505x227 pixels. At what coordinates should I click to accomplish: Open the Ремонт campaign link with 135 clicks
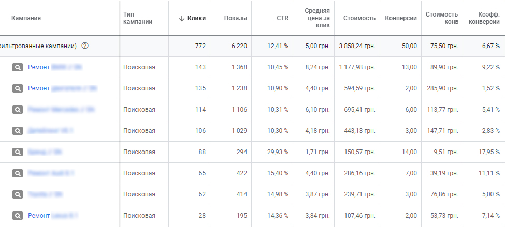tap(63, 88)
